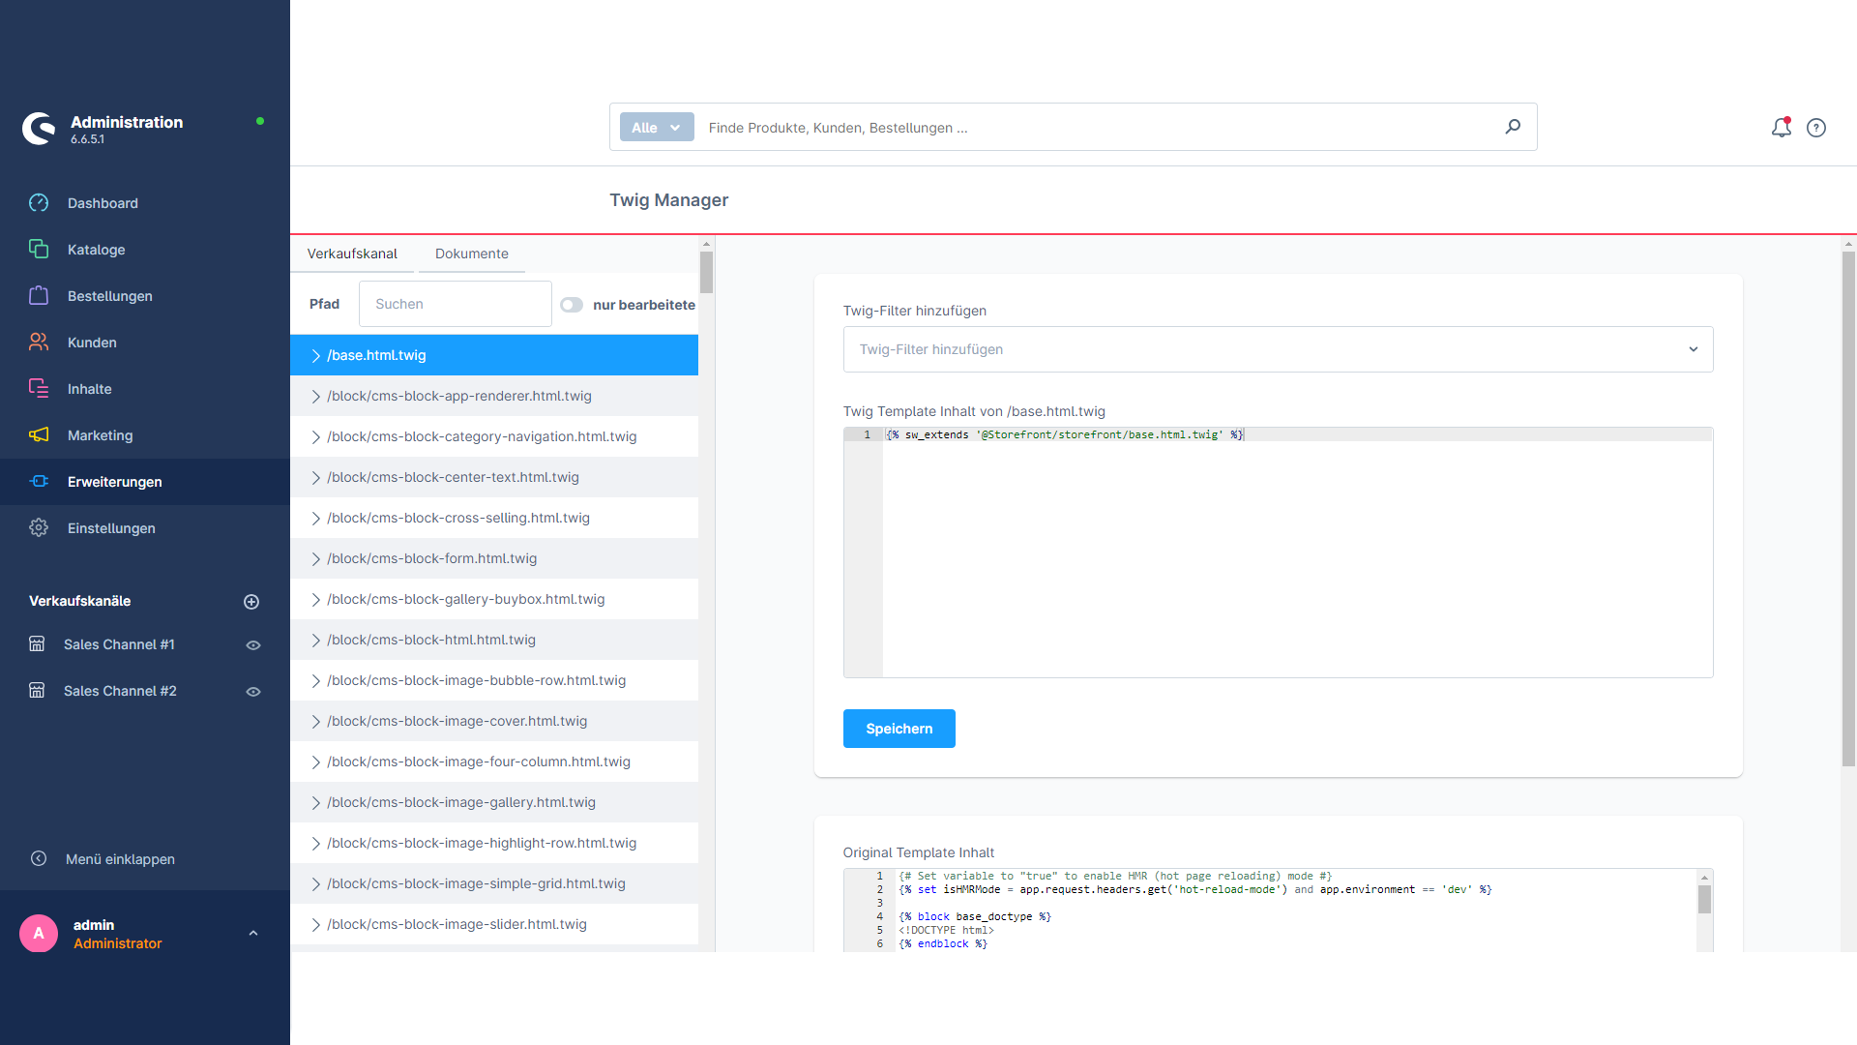The height and width of the screenshot is (1045, 1857).
Task: Switch to the Verkaufskanal tab
Action: click(352, 254)
